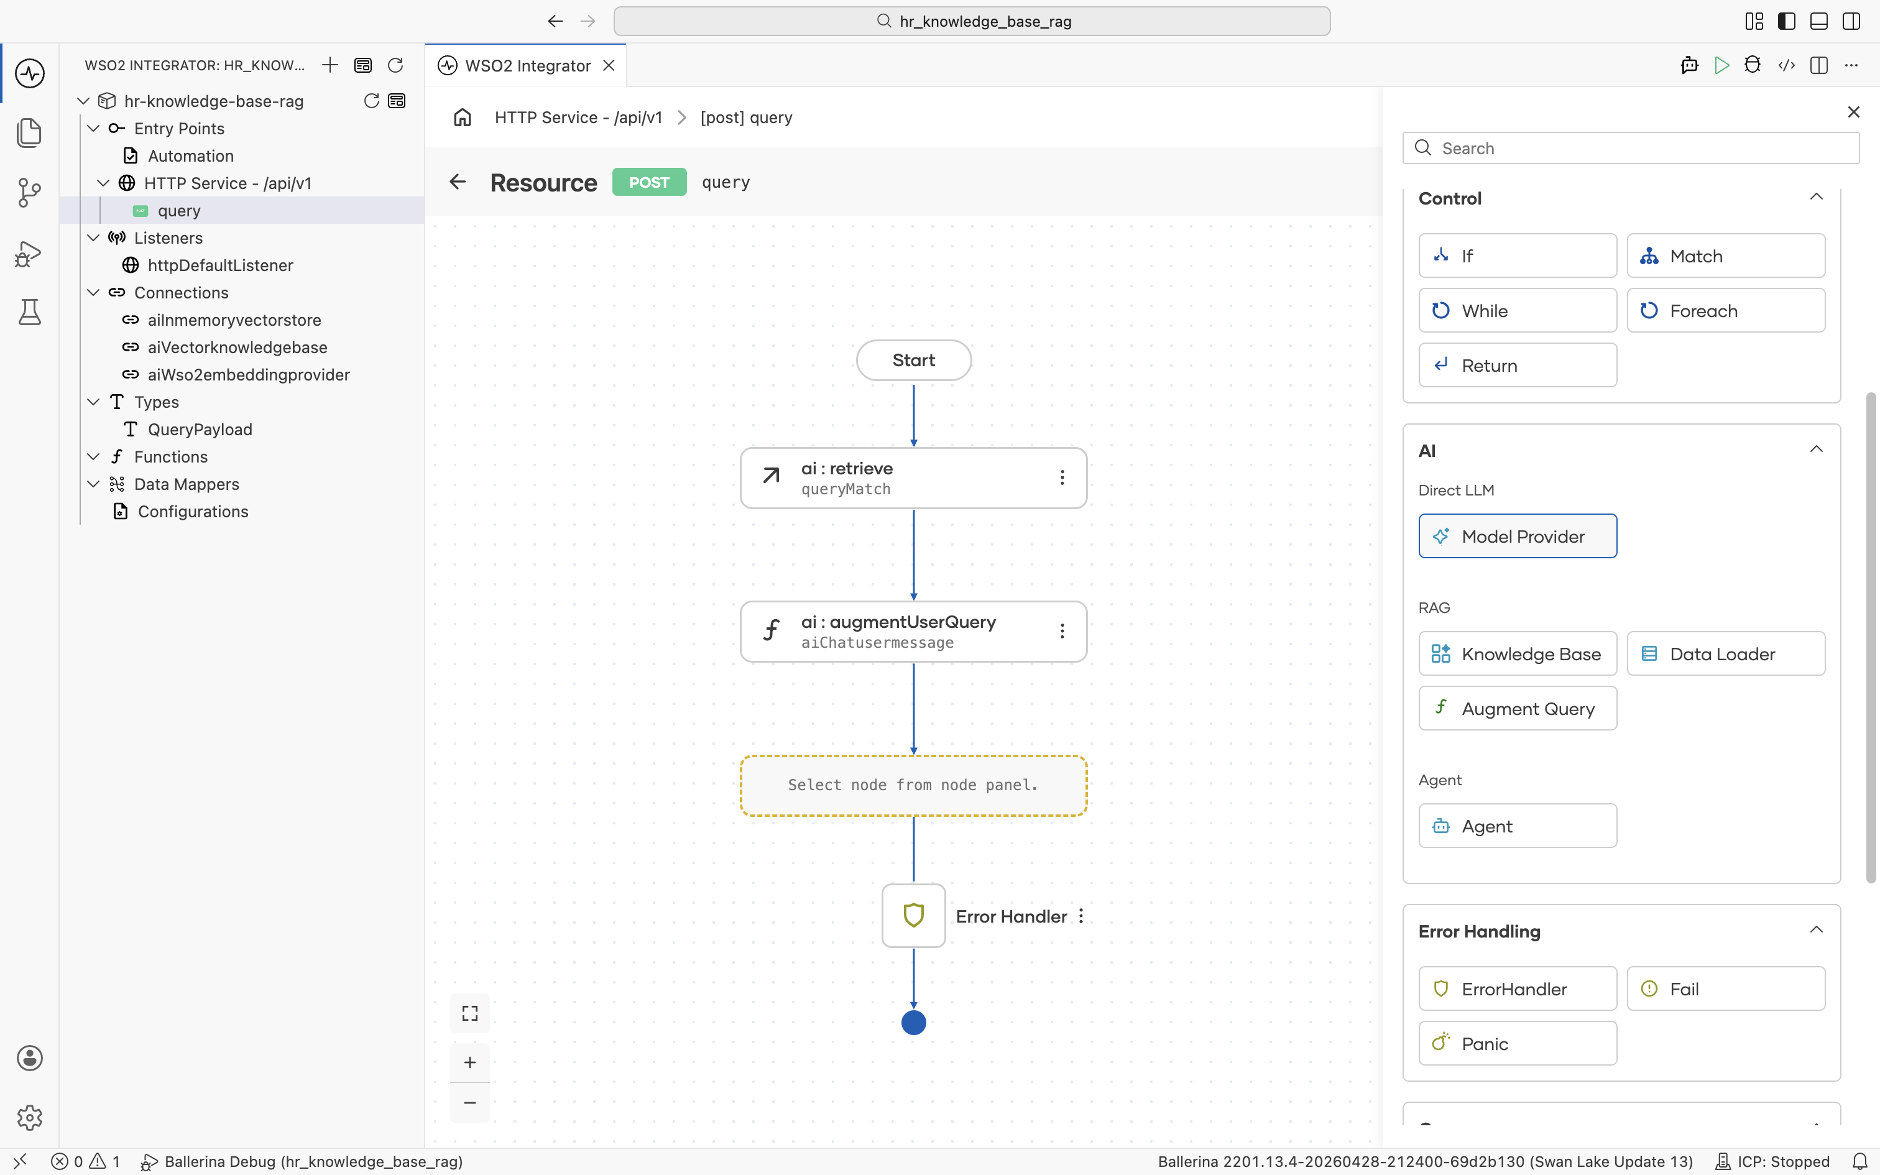Click the add plus icon in sidebar header
This screenshot has width=1880, height=1175.
point(330,65)
